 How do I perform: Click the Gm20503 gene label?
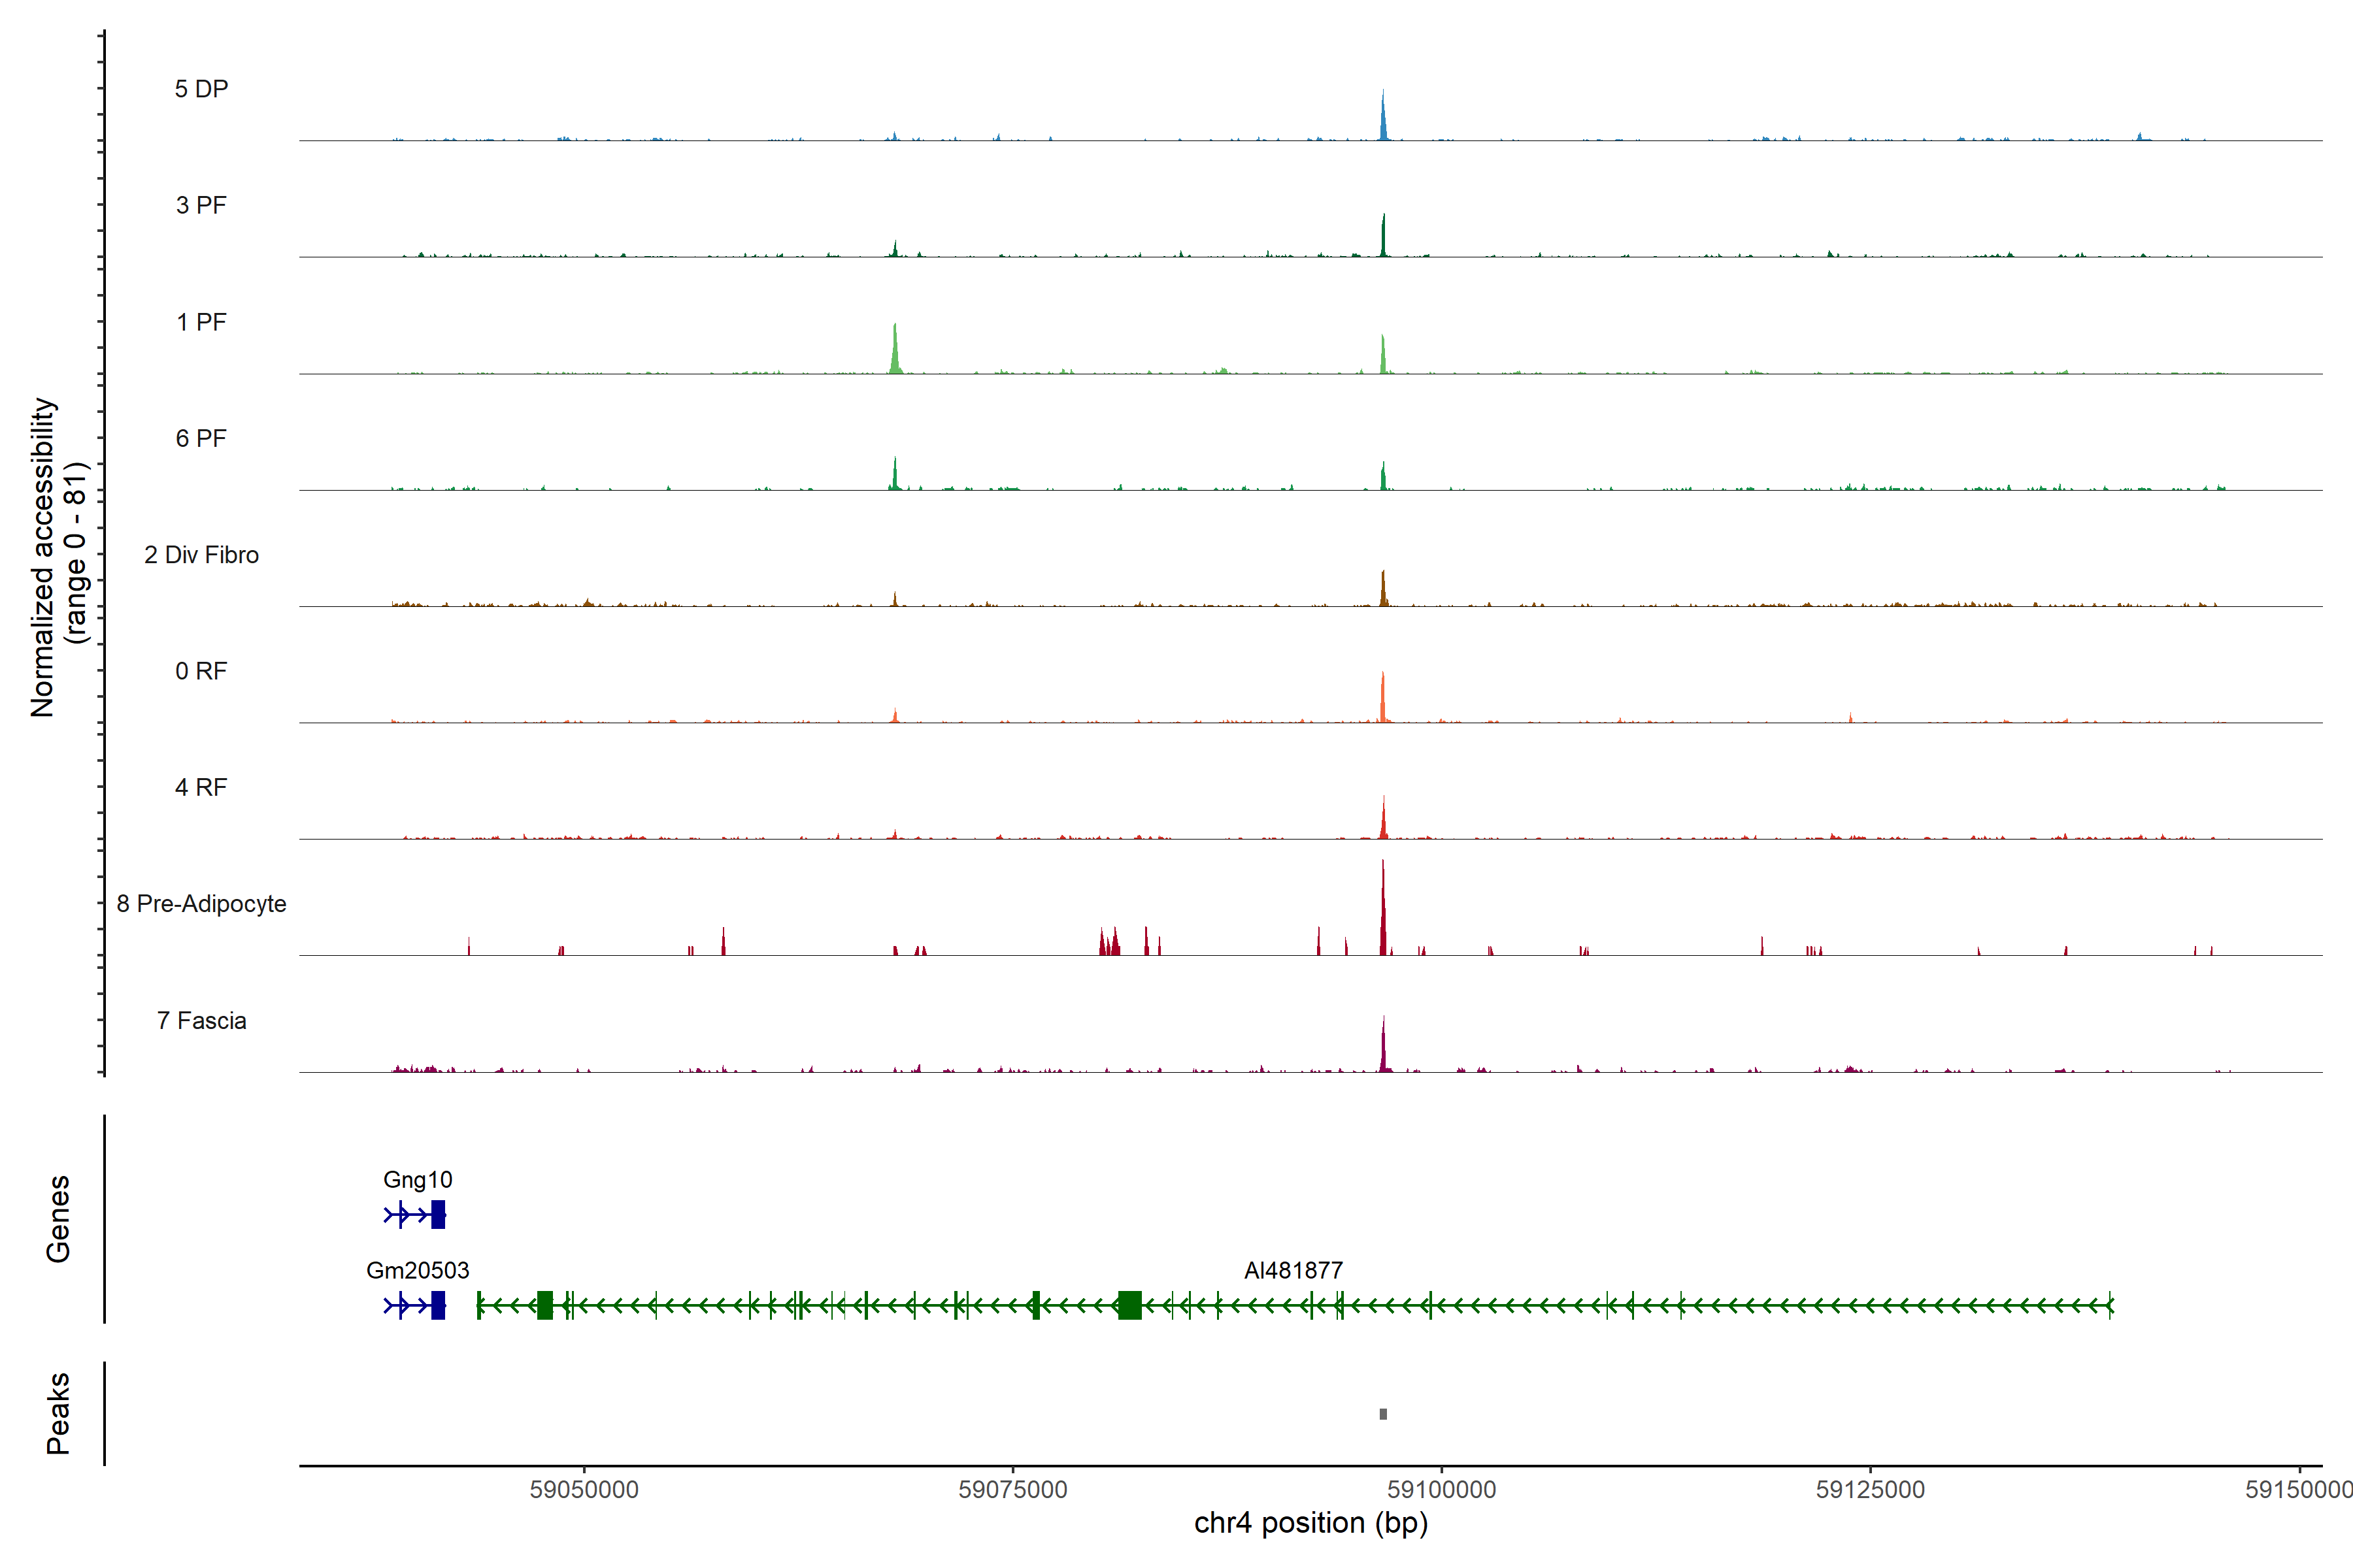click(x=417, y=1270)
